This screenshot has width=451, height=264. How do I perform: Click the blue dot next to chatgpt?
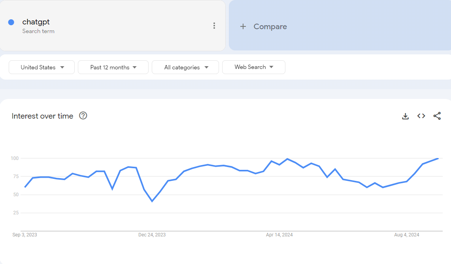(x=11, y=22)
